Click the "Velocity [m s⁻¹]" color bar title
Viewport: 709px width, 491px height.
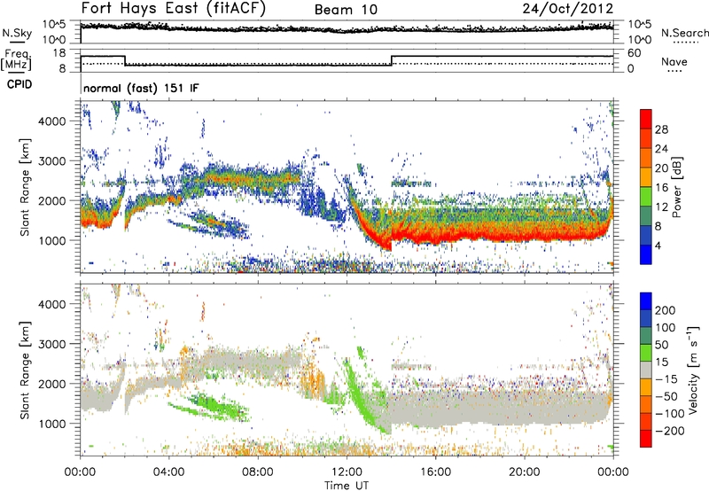click(x=693, y=370)
